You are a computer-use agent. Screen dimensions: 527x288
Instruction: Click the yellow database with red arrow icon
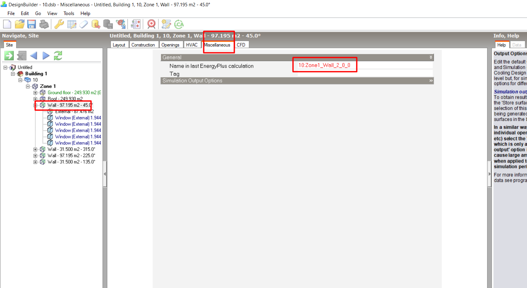(96, 24)
